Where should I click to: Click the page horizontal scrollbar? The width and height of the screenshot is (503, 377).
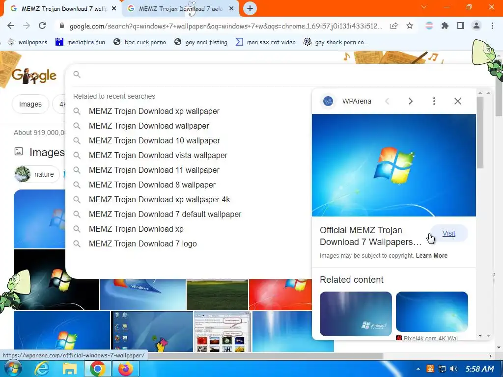(265, 356)
